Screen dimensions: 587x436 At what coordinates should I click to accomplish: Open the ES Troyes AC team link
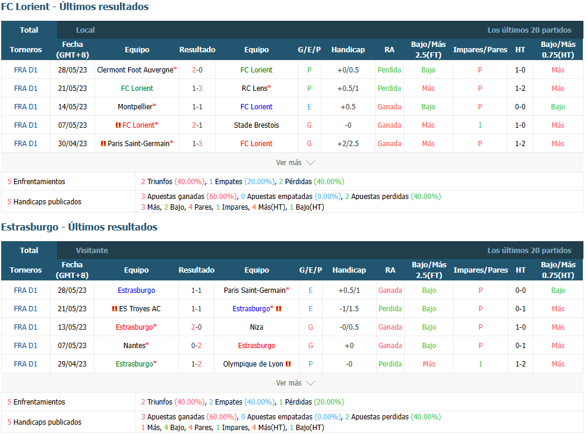pos(140,309)
